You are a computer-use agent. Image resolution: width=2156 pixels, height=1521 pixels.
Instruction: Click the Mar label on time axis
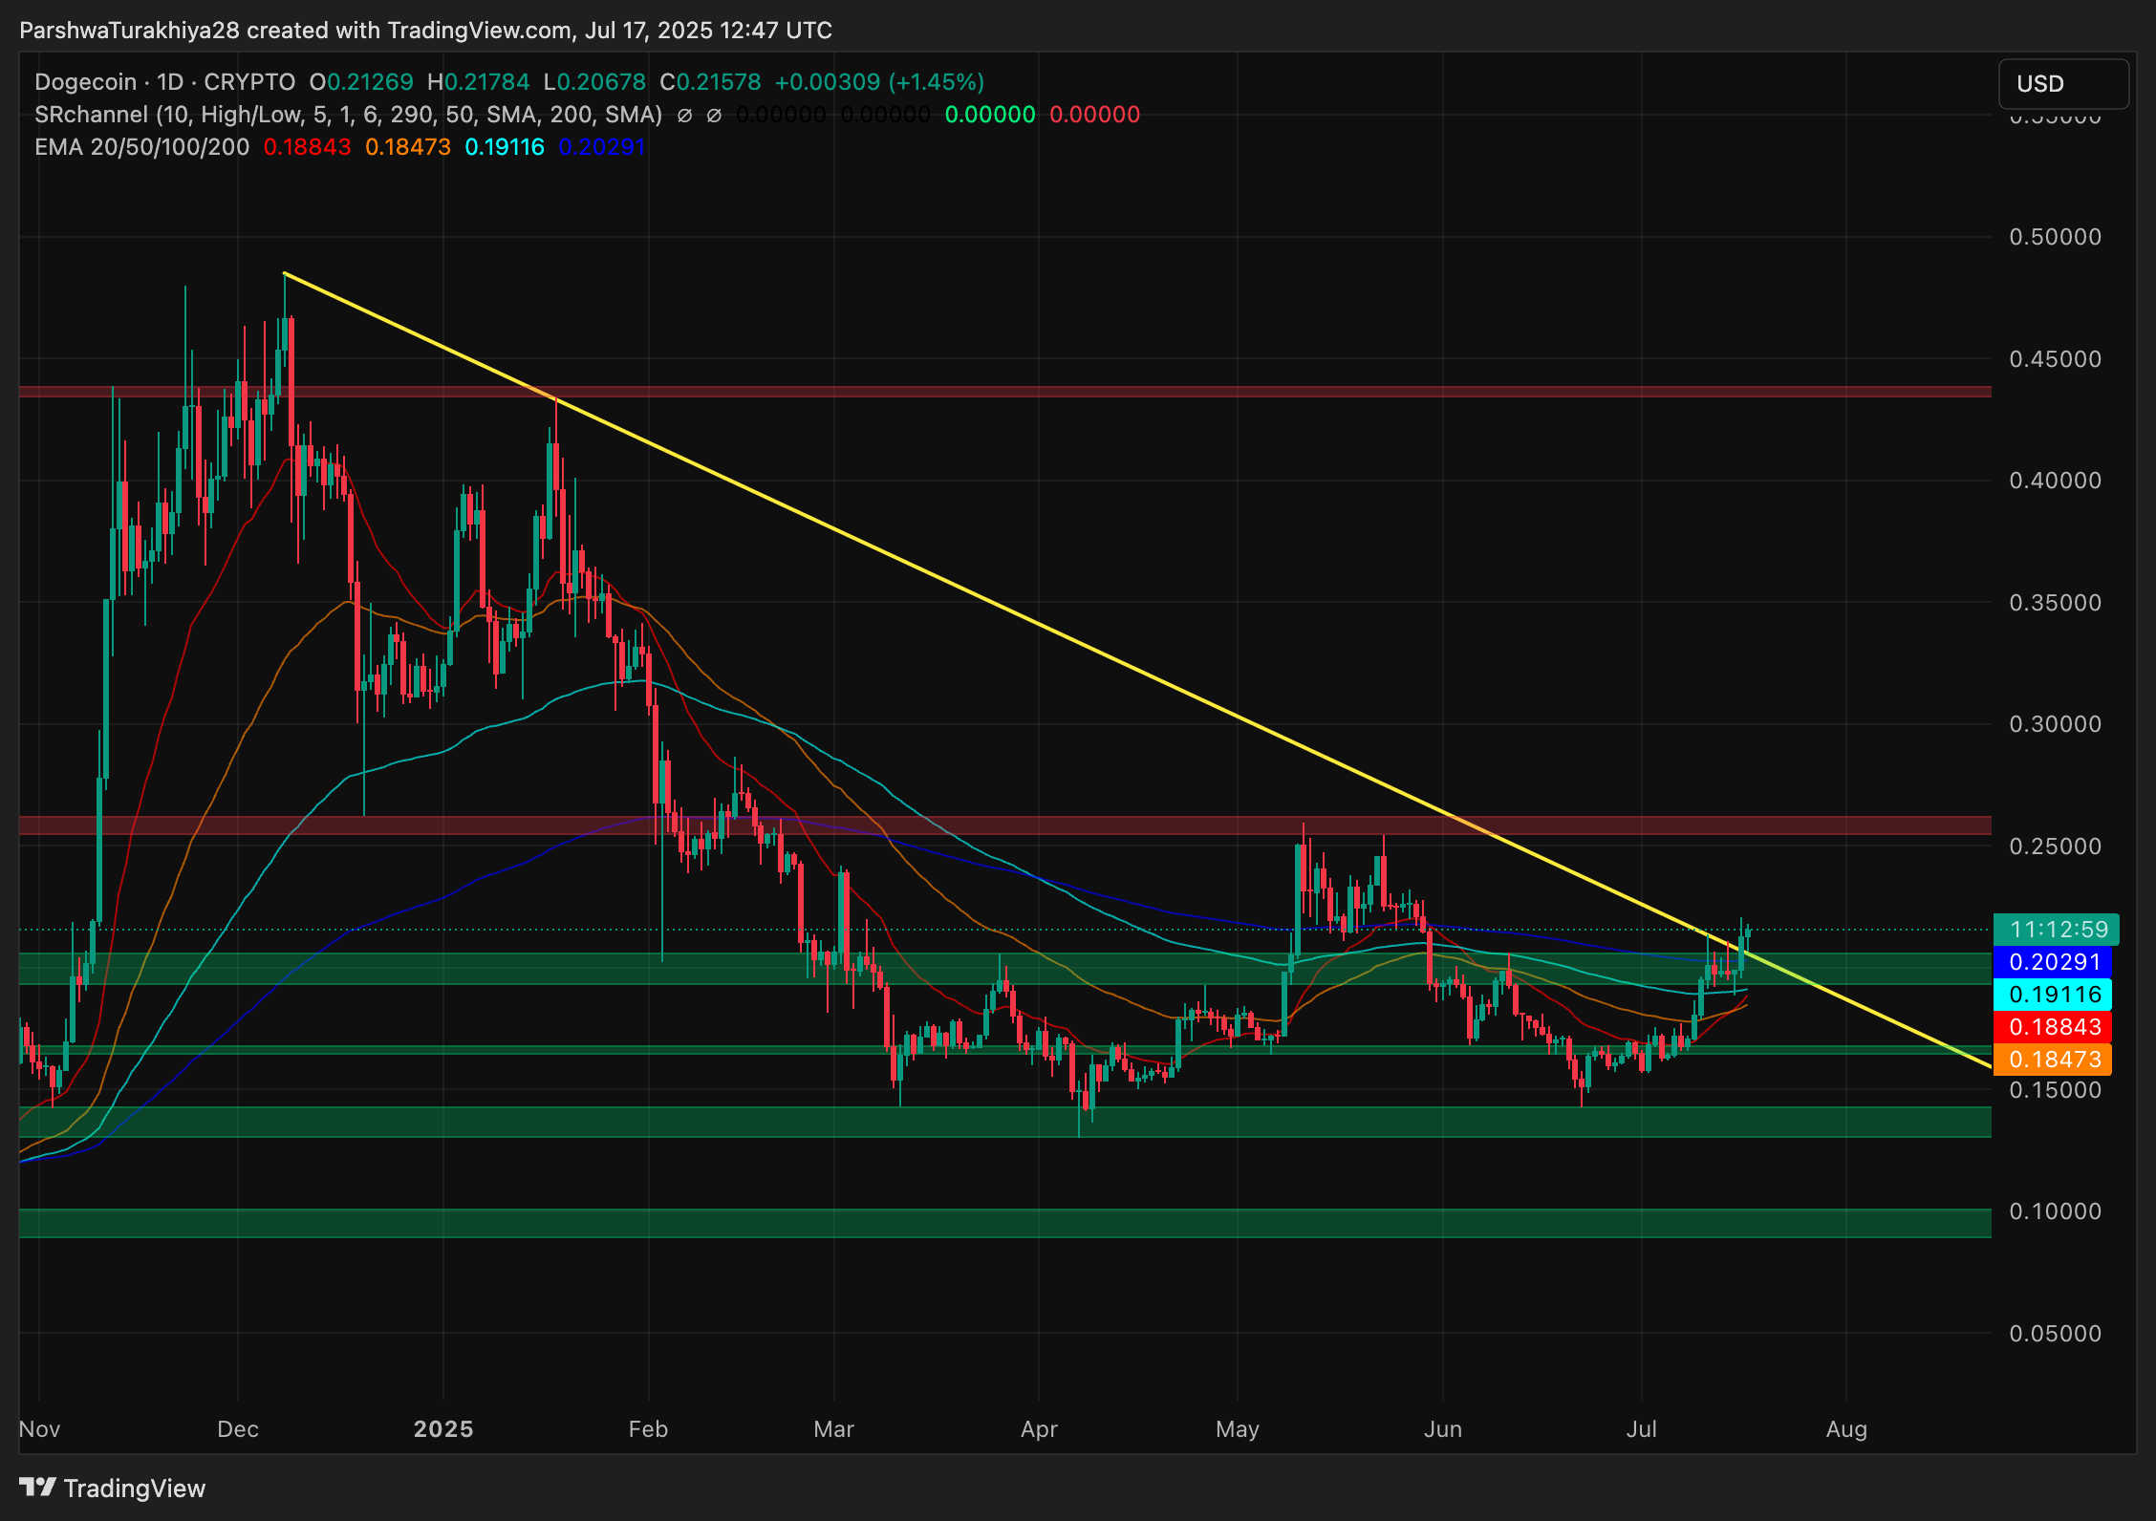coord(833,1429)
